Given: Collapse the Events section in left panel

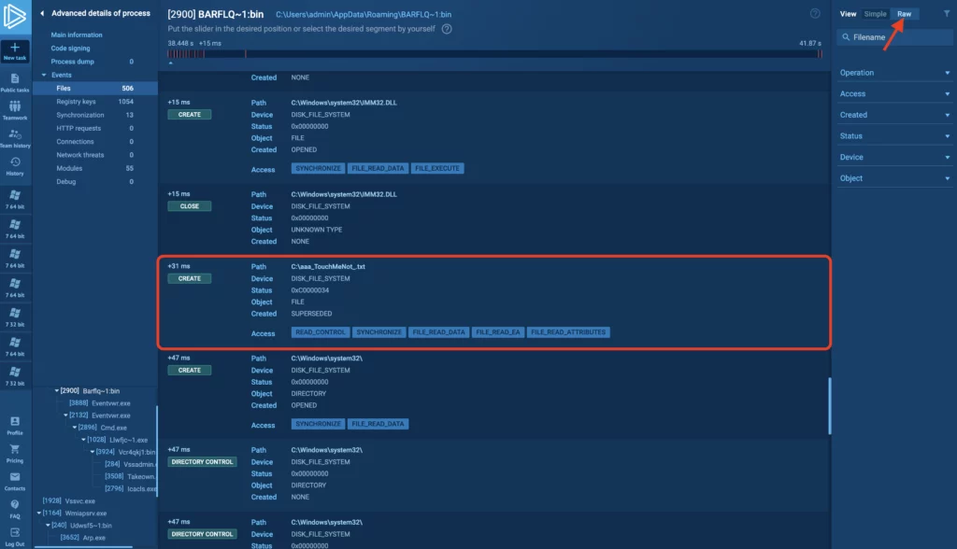Looking at the screenshot, I should pyautogui.click(x=43, y=75).
